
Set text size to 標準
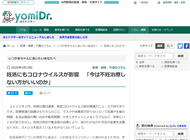[x=160, y=46]
